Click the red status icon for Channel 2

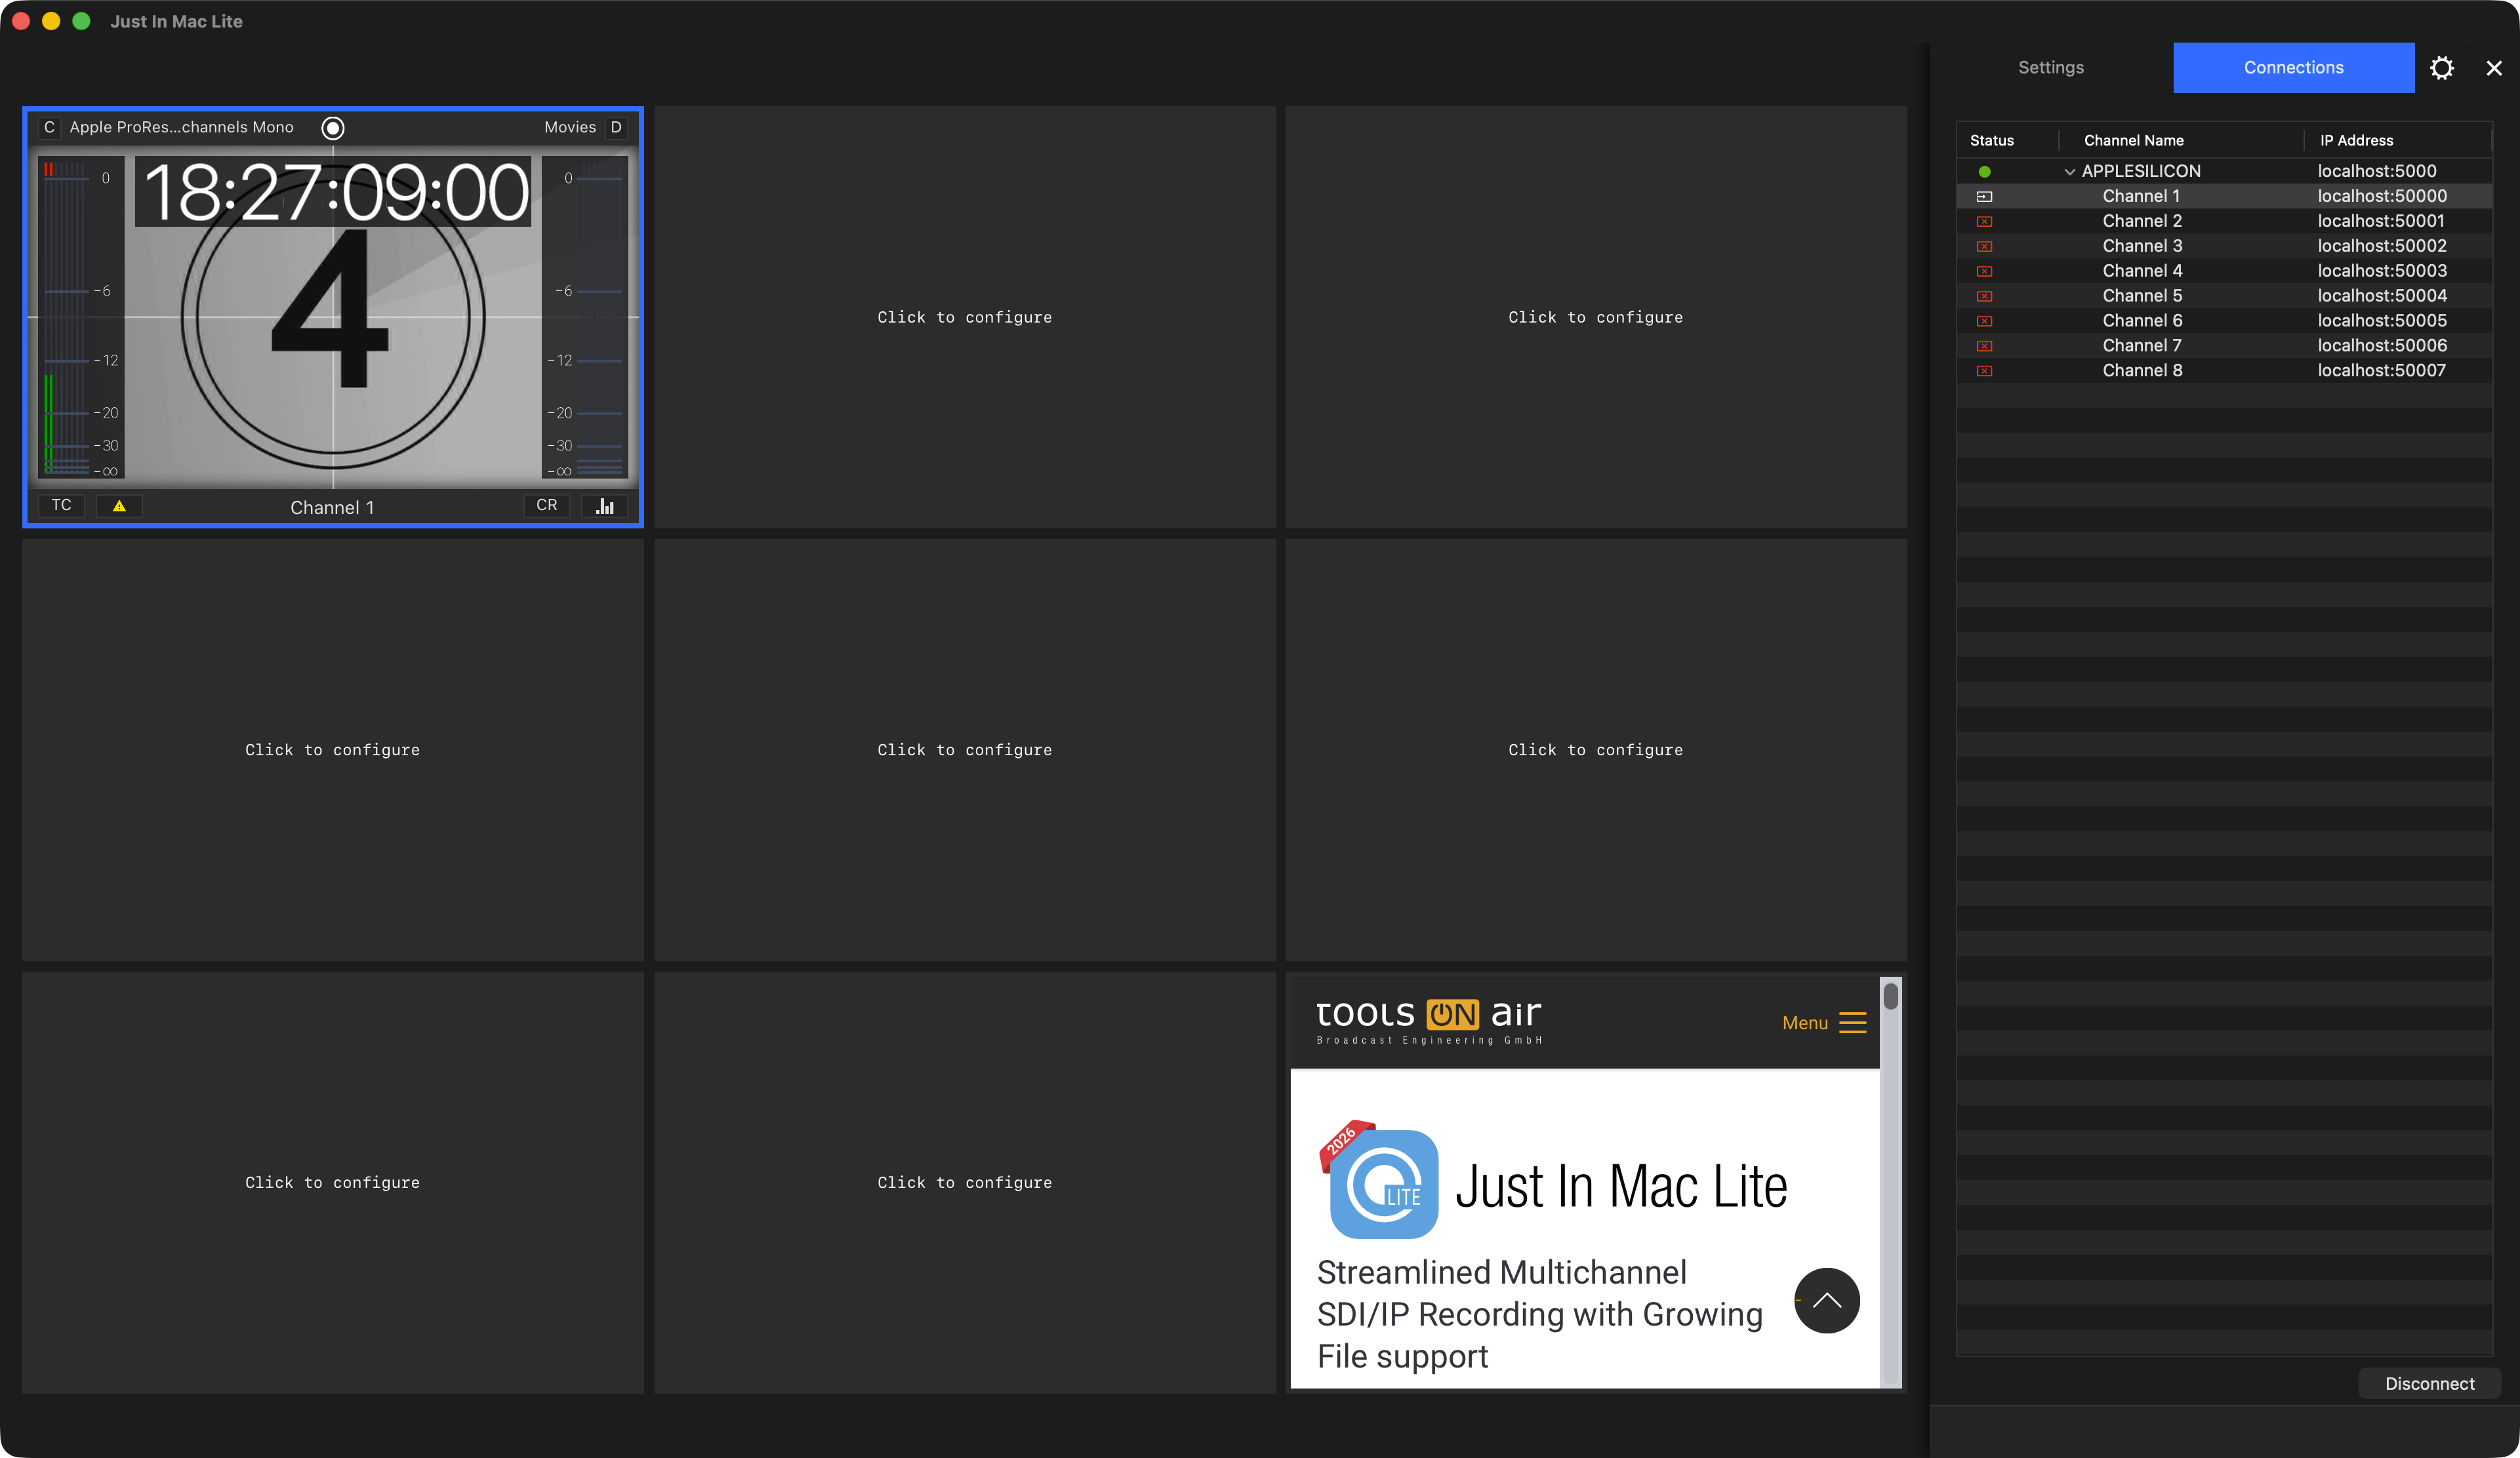coord(1984,222)
